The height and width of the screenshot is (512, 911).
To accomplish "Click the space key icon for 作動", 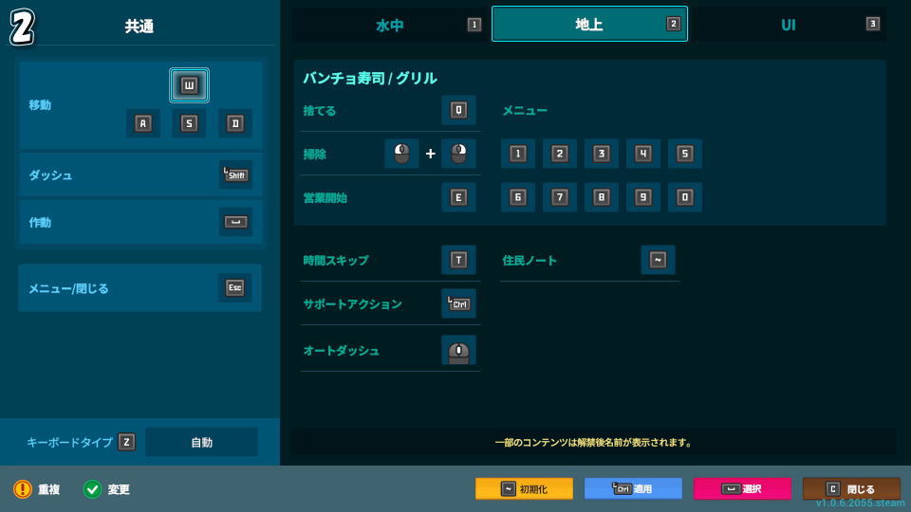I will tap(235, 222).
